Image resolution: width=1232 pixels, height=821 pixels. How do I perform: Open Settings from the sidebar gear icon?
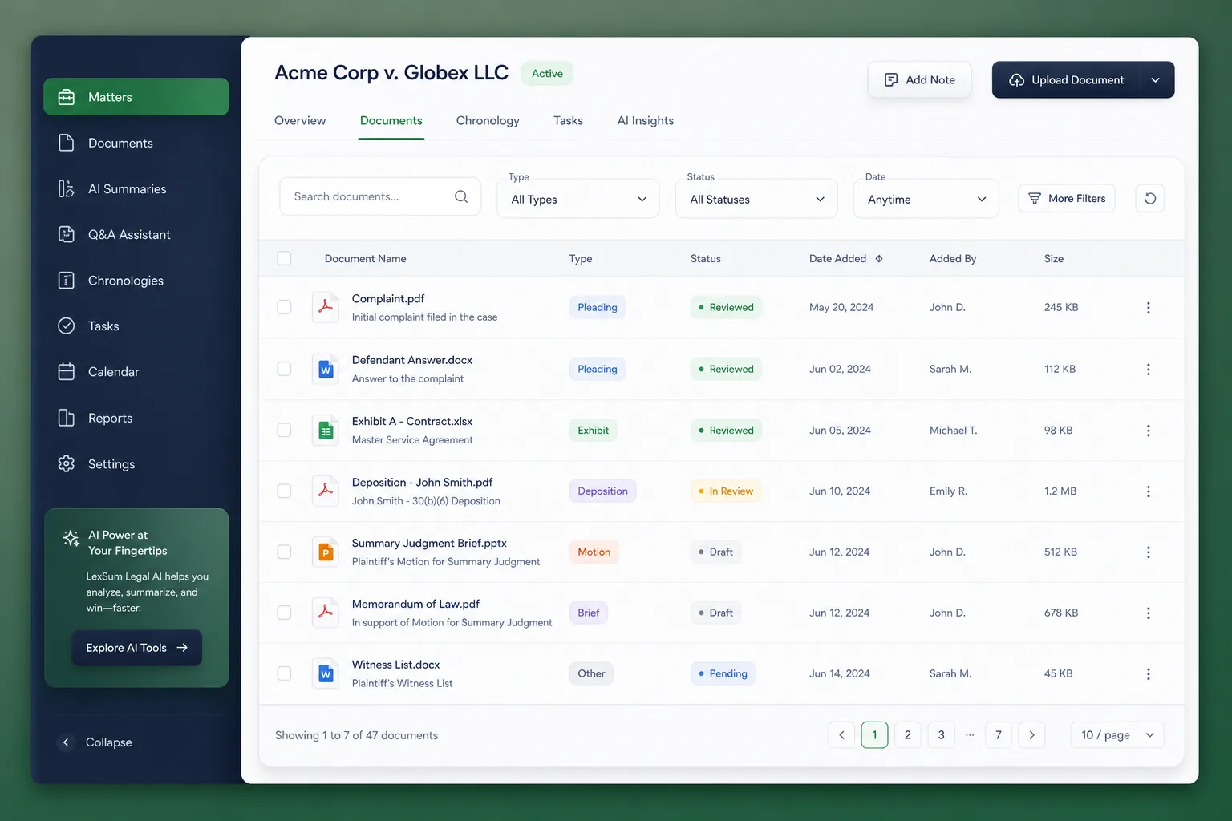[x=67, y=464]
